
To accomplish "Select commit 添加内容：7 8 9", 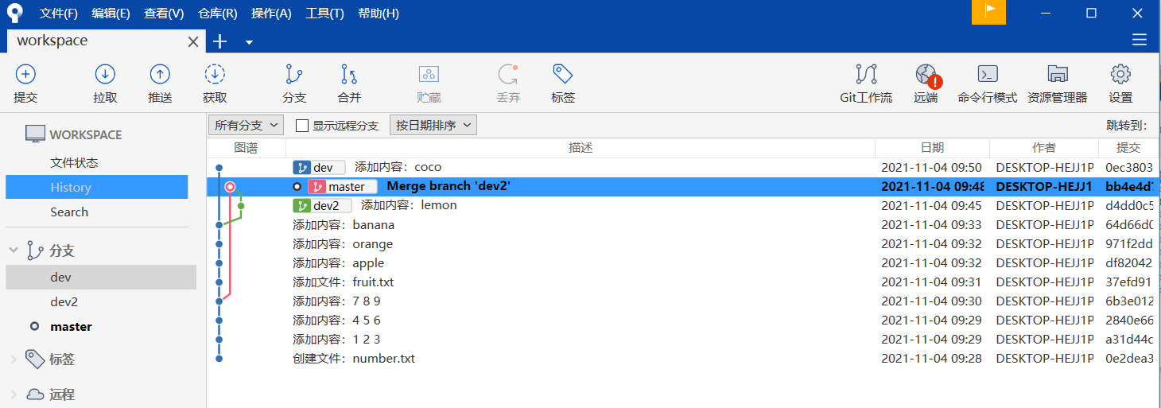I will point(682,301).
